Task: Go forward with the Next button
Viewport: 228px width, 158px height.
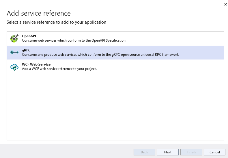Action: pyautogui.click(x=168, y=152)
